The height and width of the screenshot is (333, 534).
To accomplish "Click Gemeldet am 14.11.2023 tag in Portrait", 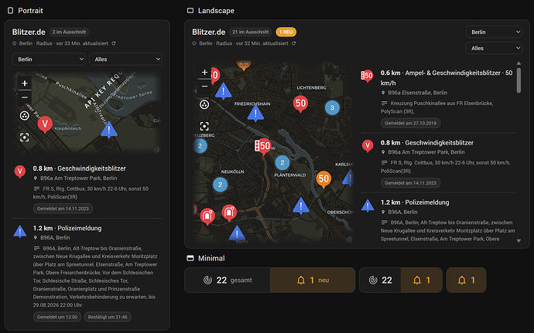I will 63,209.
